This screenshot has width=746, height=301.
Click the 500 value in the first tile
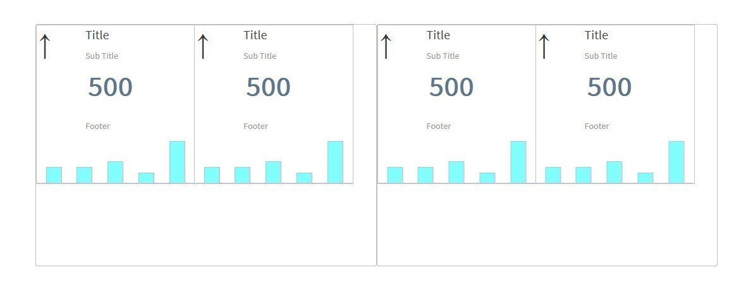coord(110,87)
